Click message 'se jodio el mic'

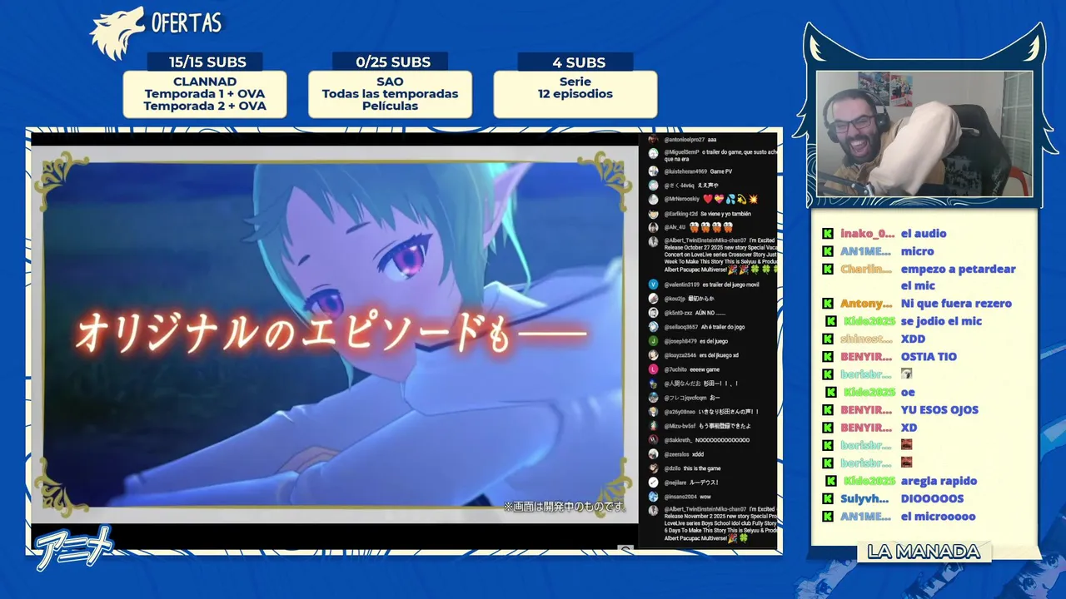click(941, 321)
